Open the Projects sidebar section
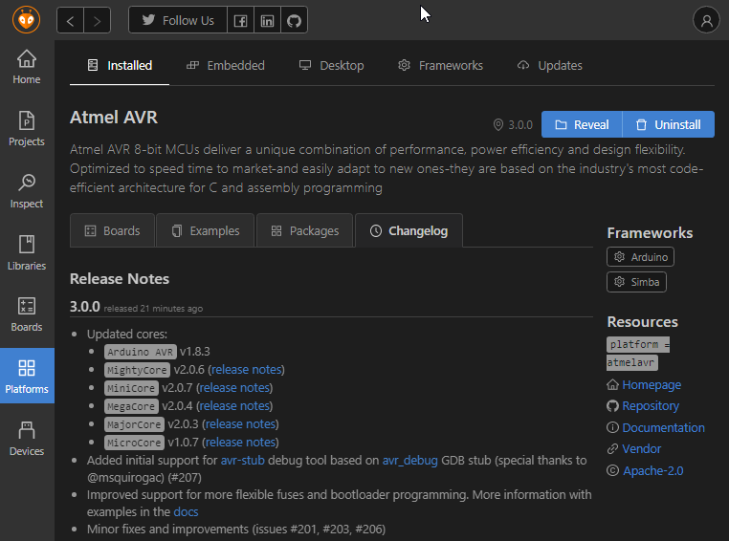 [27, 129]
